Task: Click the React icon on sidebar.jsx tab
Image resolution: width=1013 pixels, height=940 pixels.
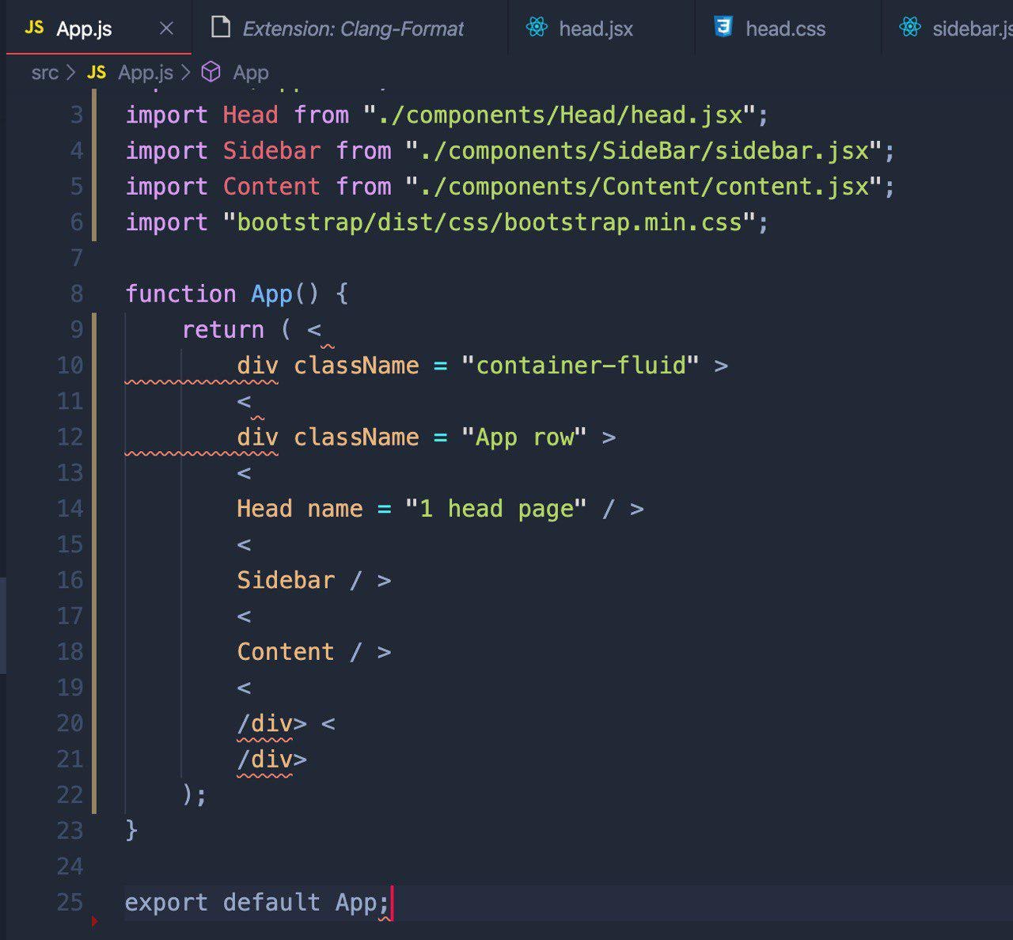Action: pyautogui.click(x=910, y=28)
